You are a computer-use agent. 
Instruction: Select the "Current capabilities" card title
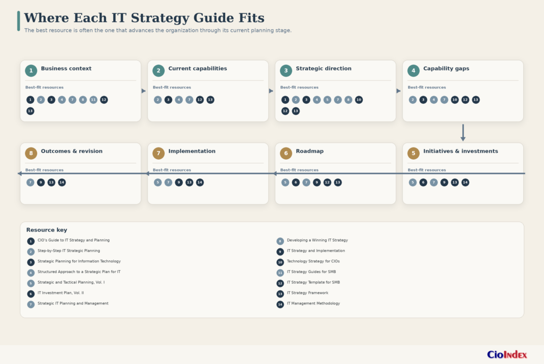(198, 69)
